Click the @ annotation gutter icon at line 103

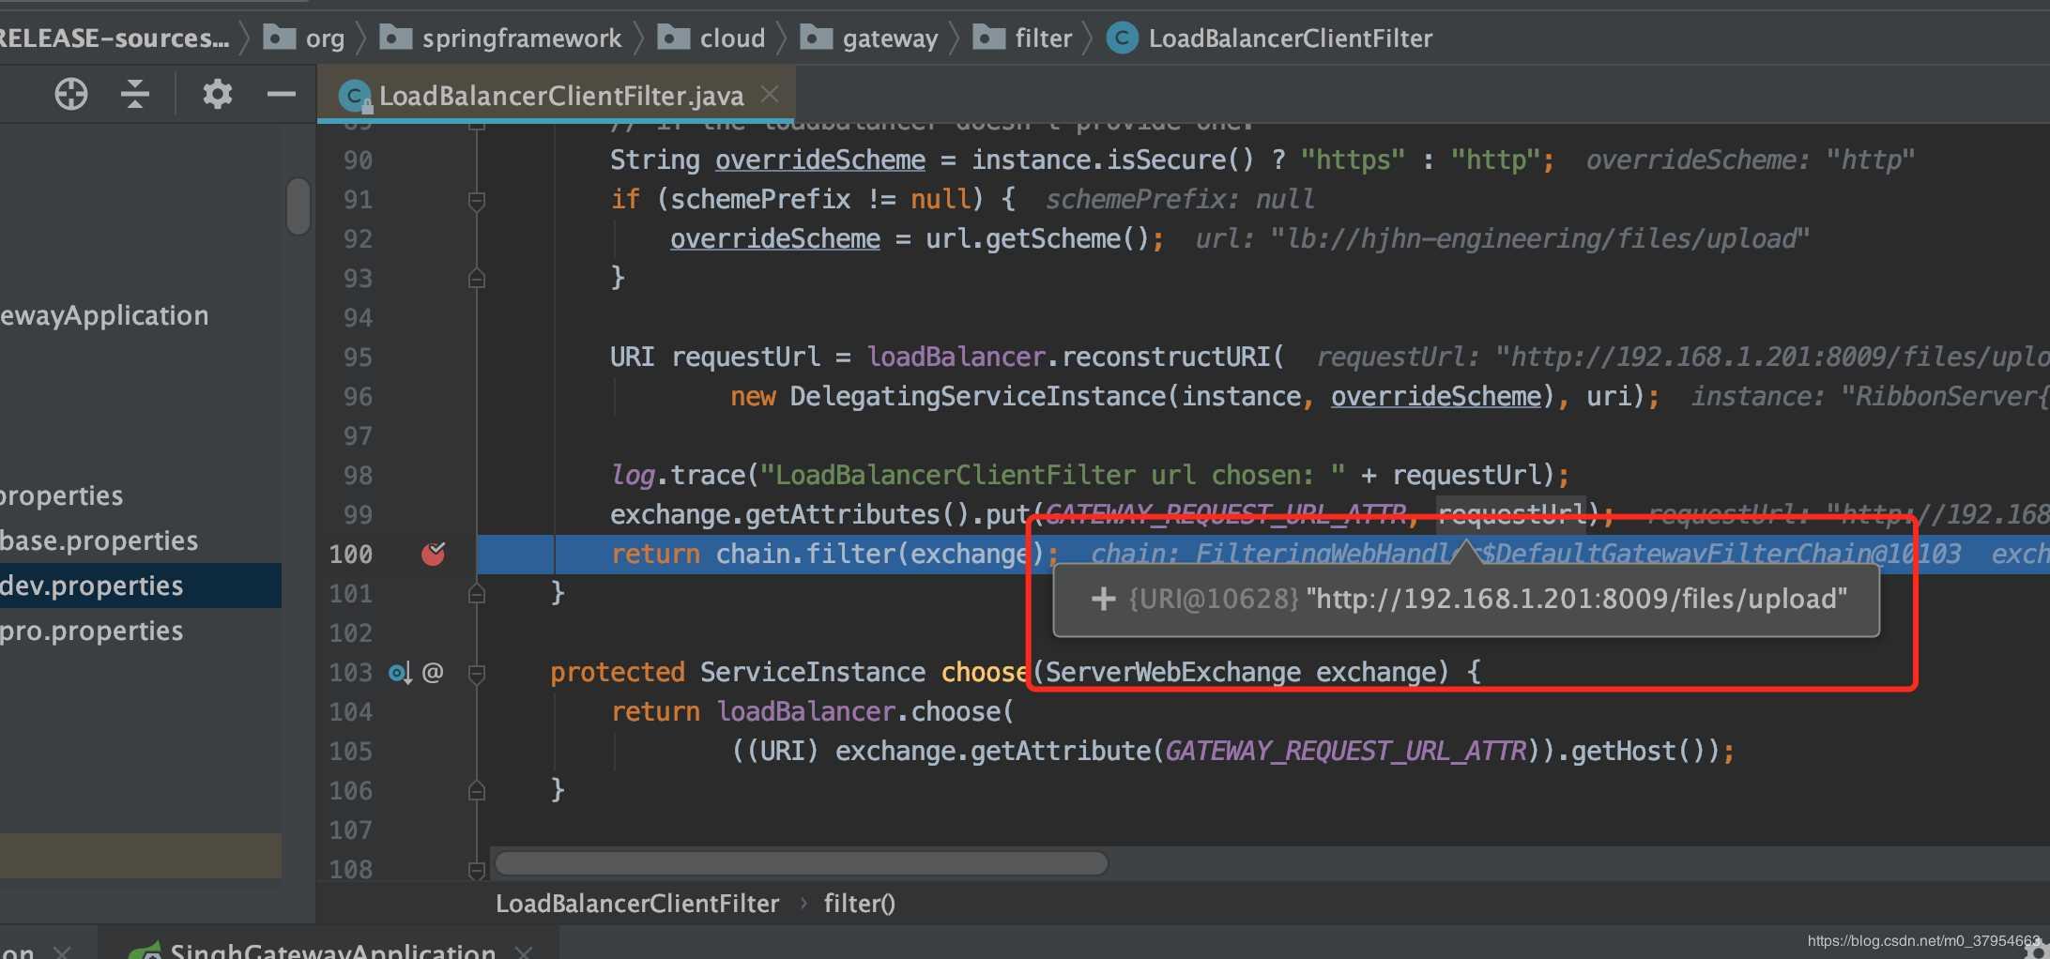tap(433, 673)
